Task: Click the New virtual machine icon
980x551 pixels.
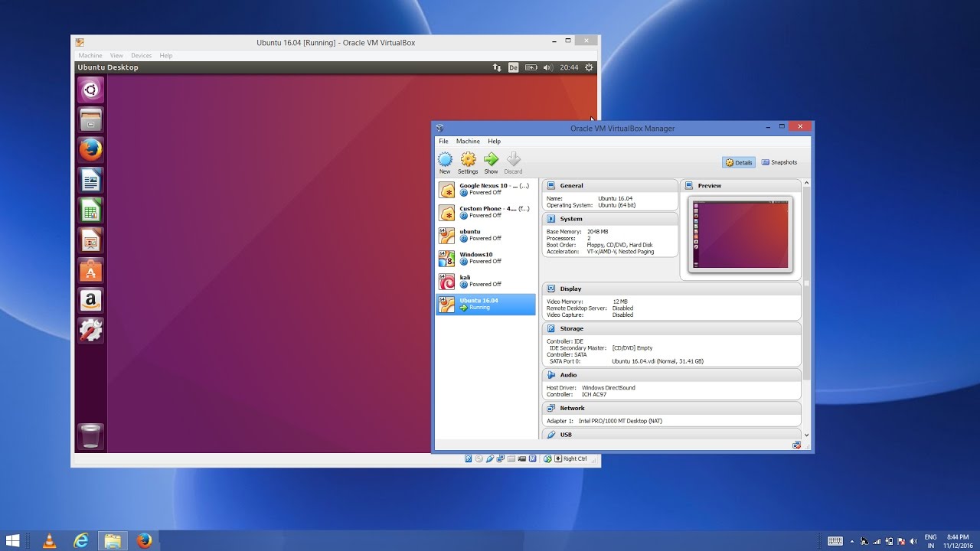Action: [445, 161]
